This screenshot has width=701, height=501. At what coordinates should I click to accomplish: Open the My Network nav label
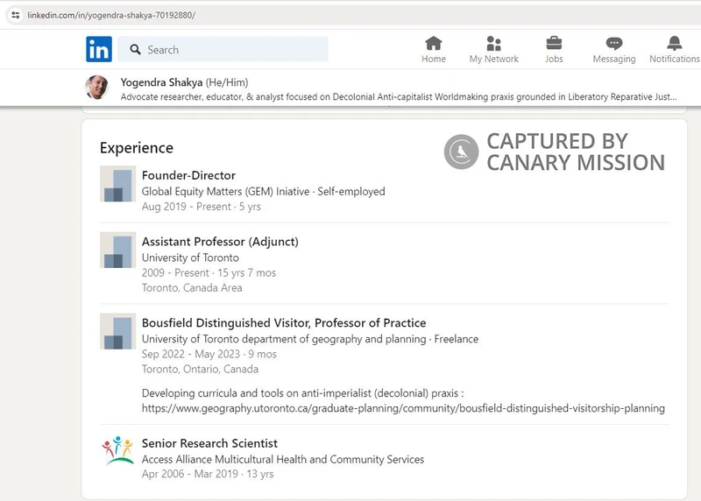[x=493, y=59]
